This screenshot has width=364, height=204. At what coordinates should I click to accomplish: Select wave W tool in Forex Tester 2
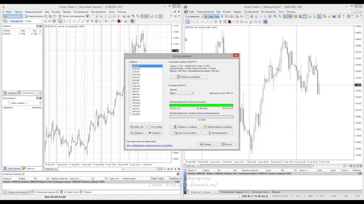216,22
